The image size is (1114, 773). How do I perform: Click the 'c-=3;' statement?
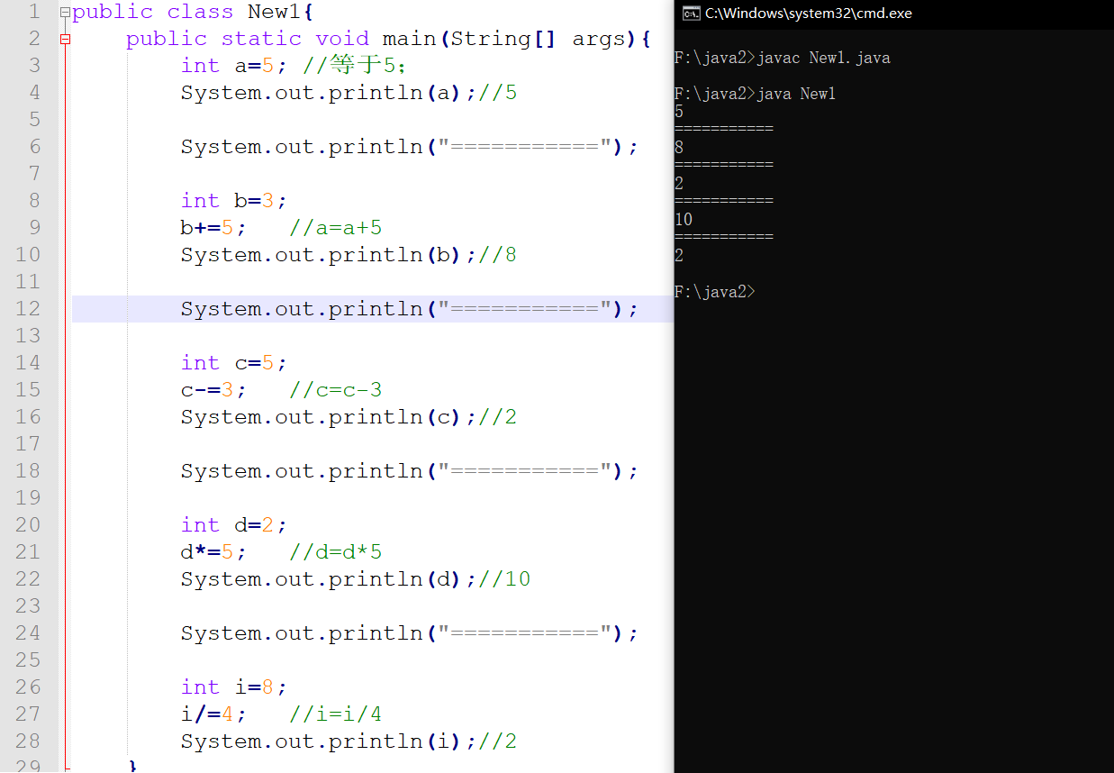coord(213,390)
